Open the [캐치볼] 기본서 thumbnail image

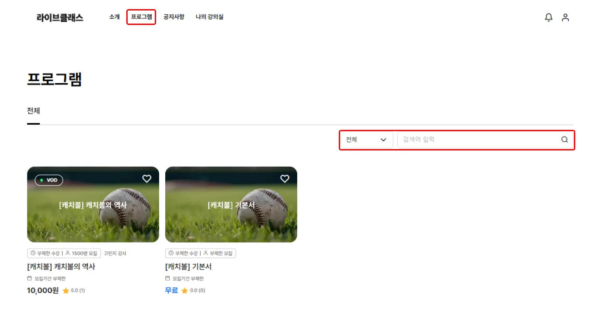point(231,204)
